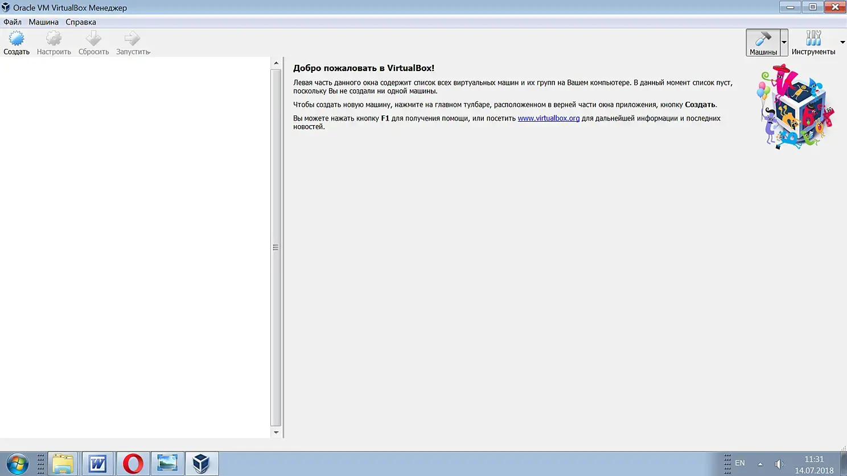The image size is (847, 476).
Task: Close the Oracle VM VirtualBox window
Action: click(835, 7)
